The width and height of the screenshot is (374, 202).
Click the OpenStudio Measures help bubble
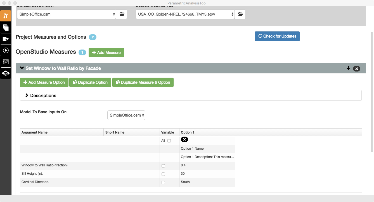pyautogui.click(x=82, y=52)
